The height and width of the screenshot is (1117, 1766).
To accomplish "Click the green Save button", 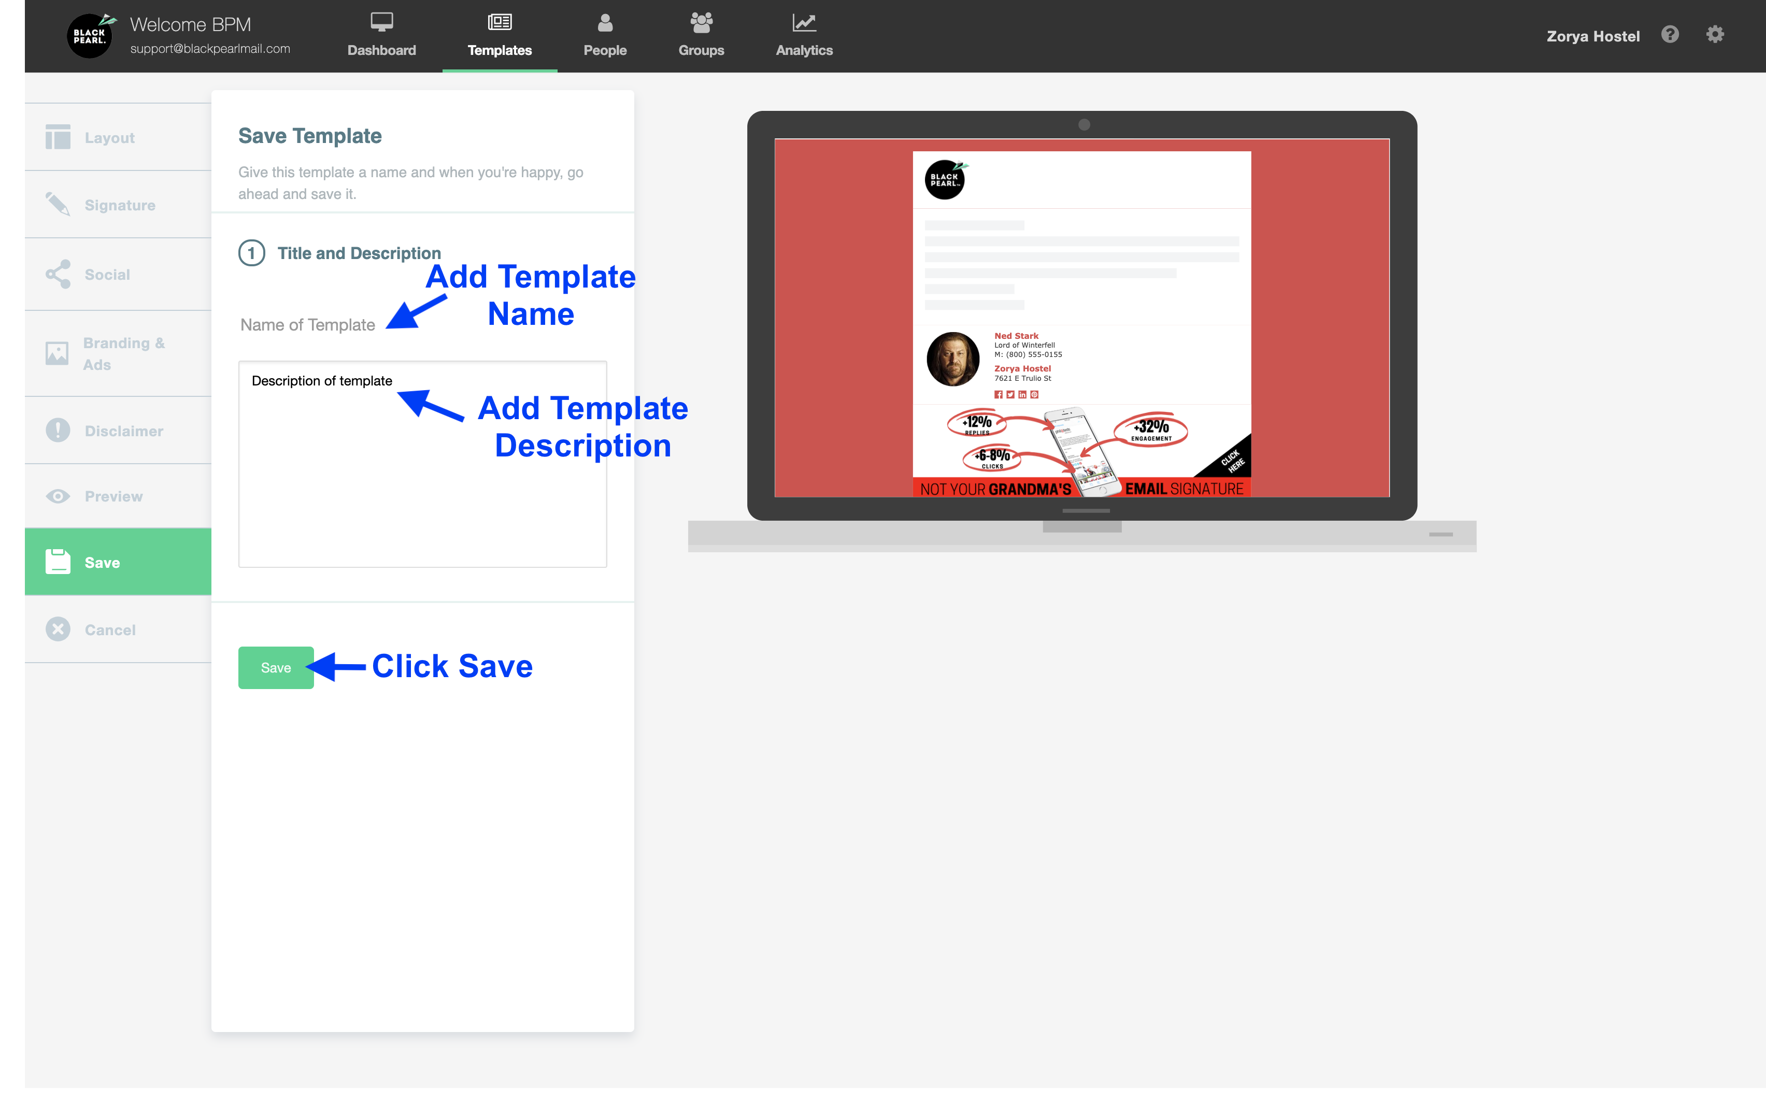I will pyautogui.click(x=276, y=667).
